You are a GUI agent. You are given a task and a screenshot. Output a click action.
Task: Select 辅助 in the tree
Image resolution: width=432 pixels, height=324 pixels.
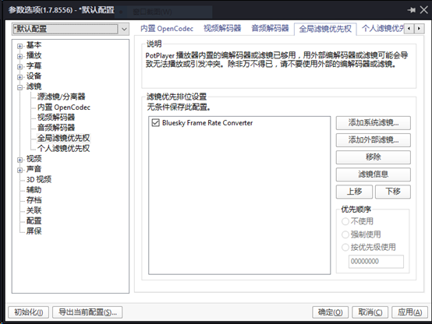coord(34,190)
